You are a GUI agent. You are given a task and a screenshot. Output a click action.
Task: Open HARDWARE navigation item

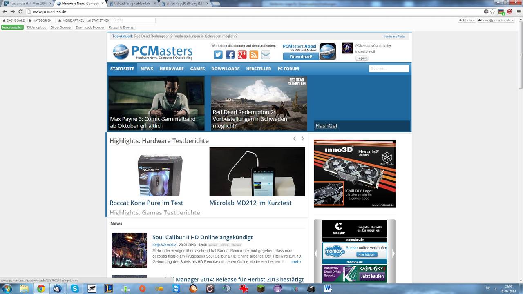tap(172, 69)
